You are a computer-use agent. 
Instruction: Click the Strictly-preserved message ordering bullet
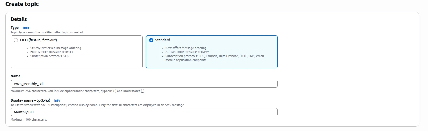point(56,48)
